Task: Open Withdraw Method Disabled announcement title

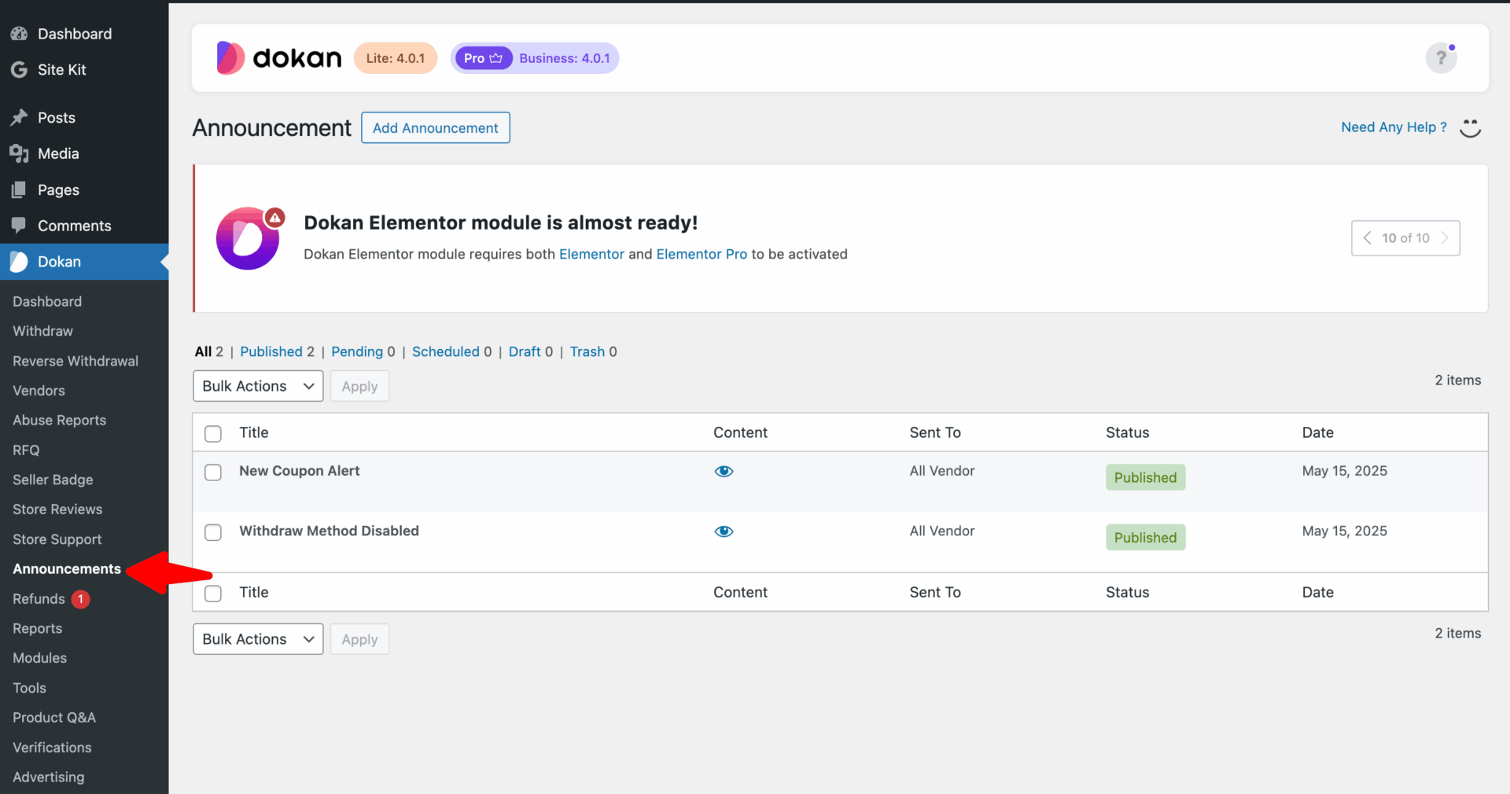Action: 329,531
